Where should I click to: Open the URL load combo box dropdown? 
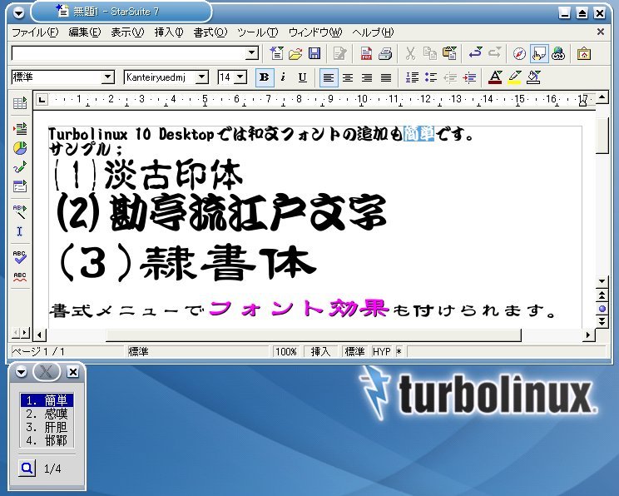tap(251, 53)
